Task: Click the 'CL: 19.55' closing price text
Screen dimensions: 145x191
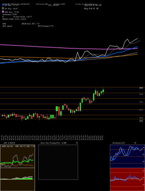Action: tap(53, 5)
